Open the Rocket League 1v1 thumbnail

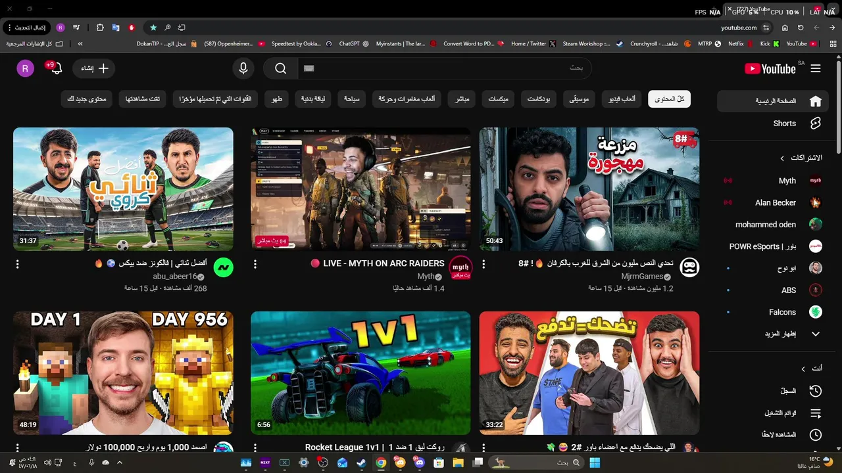click(x=360, y=373)
